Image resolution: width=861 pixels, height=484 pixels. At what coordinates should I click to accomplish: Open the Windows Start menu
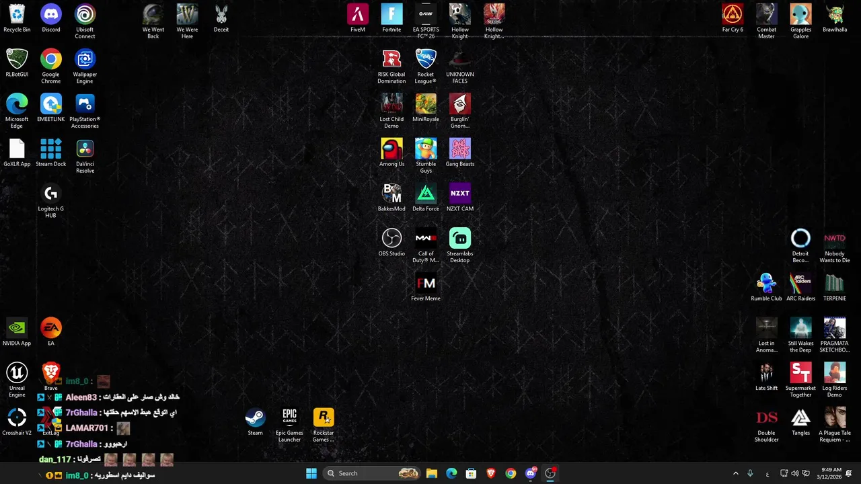pos(311,473)
